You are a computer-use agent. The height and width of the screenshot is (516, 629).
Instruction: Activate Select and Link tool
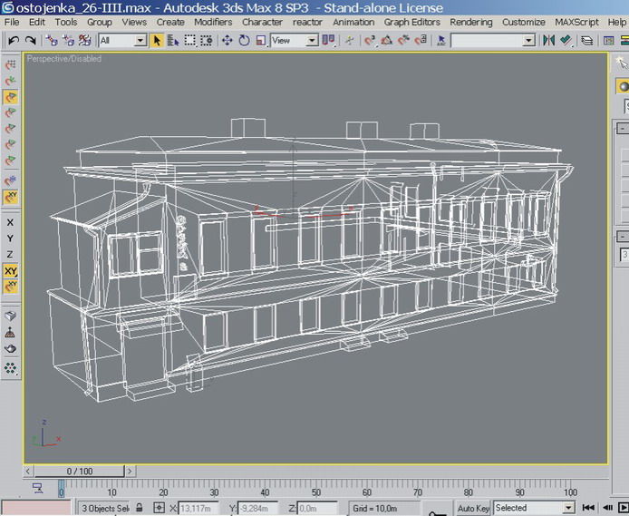[51, 41]
